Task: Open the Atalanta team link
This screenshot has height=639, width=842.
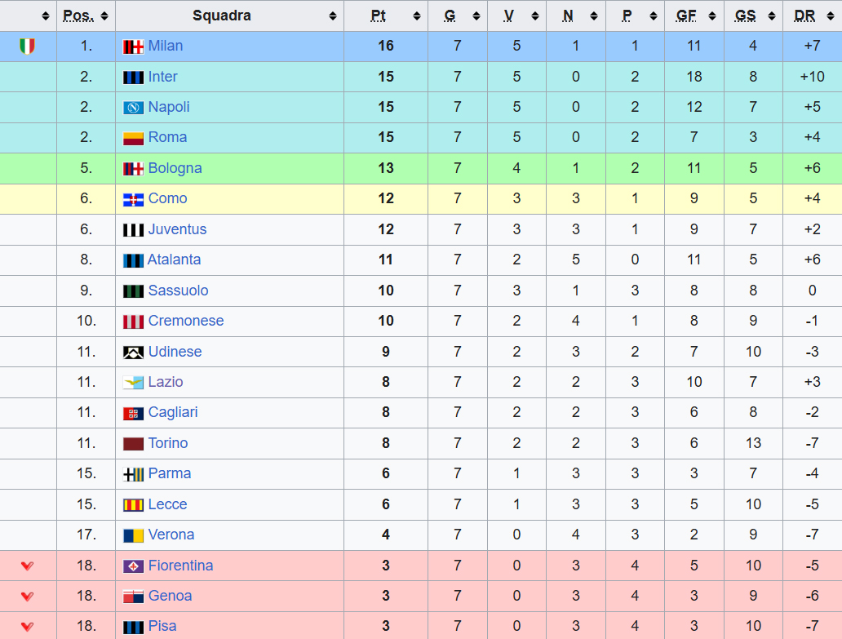Action: point(174,260)
